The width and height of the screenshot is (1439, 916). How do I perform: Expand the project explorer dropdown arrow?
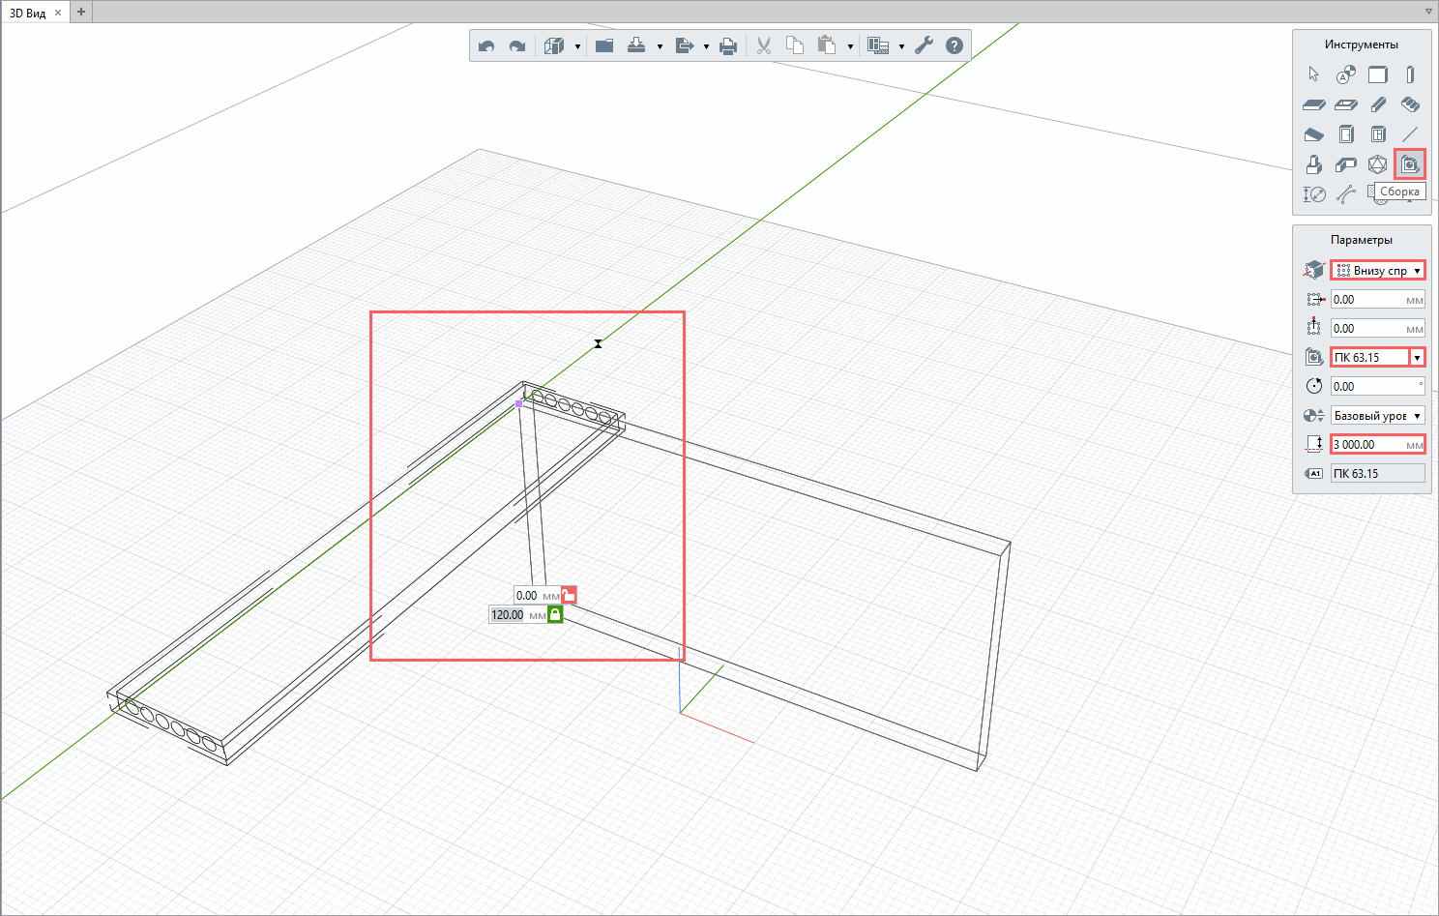tap(901, 46)
